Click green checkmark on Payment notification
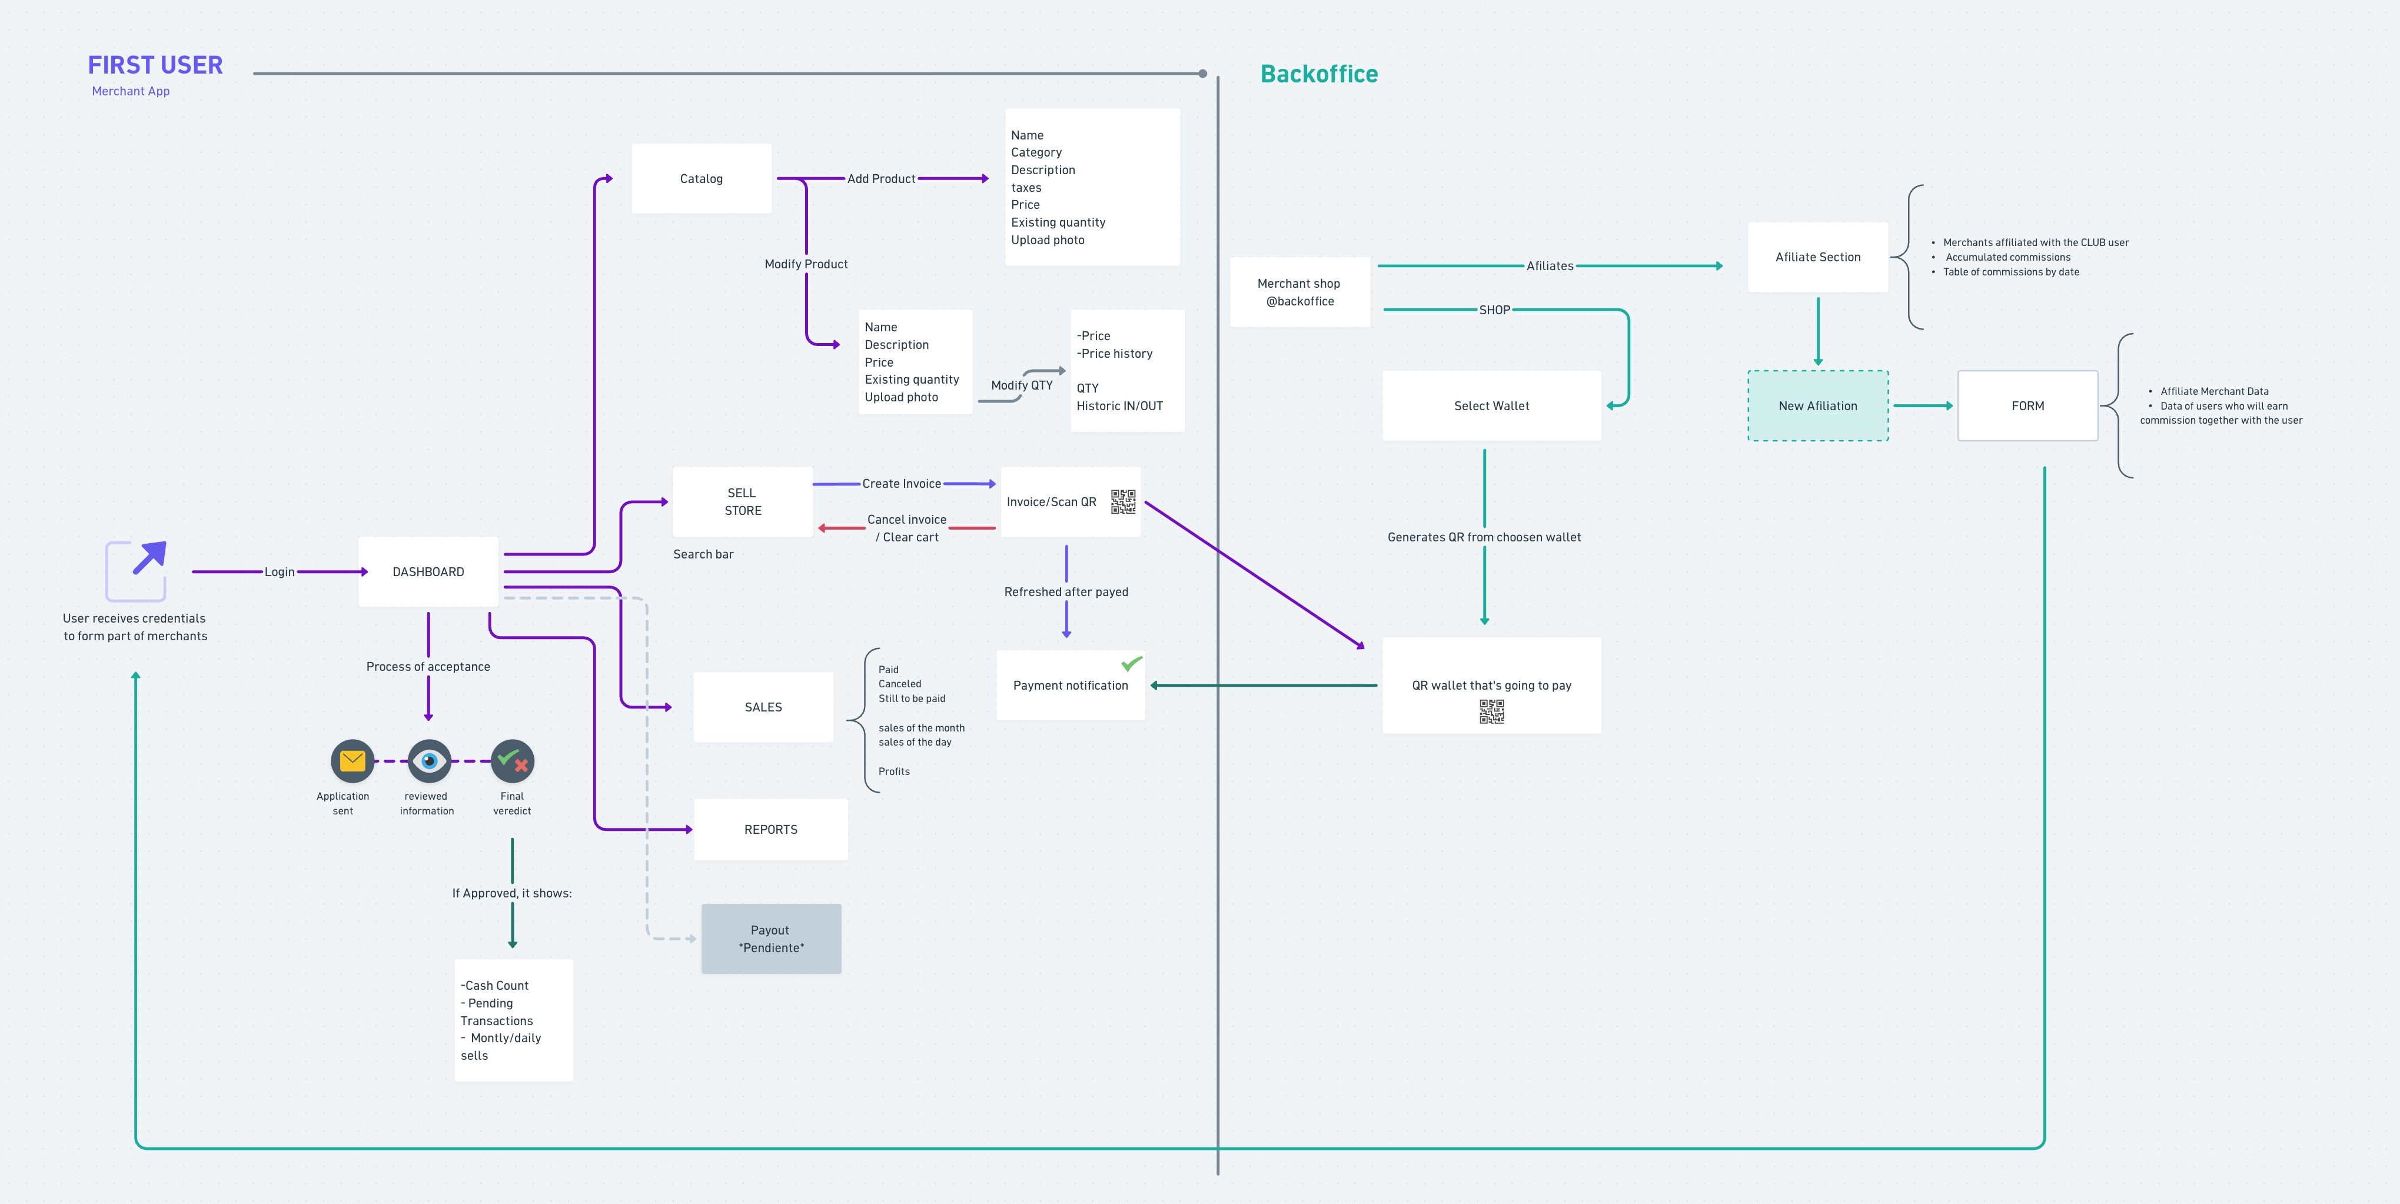This screenshot has width=2400, height=1204. [x=1131, y=664]
